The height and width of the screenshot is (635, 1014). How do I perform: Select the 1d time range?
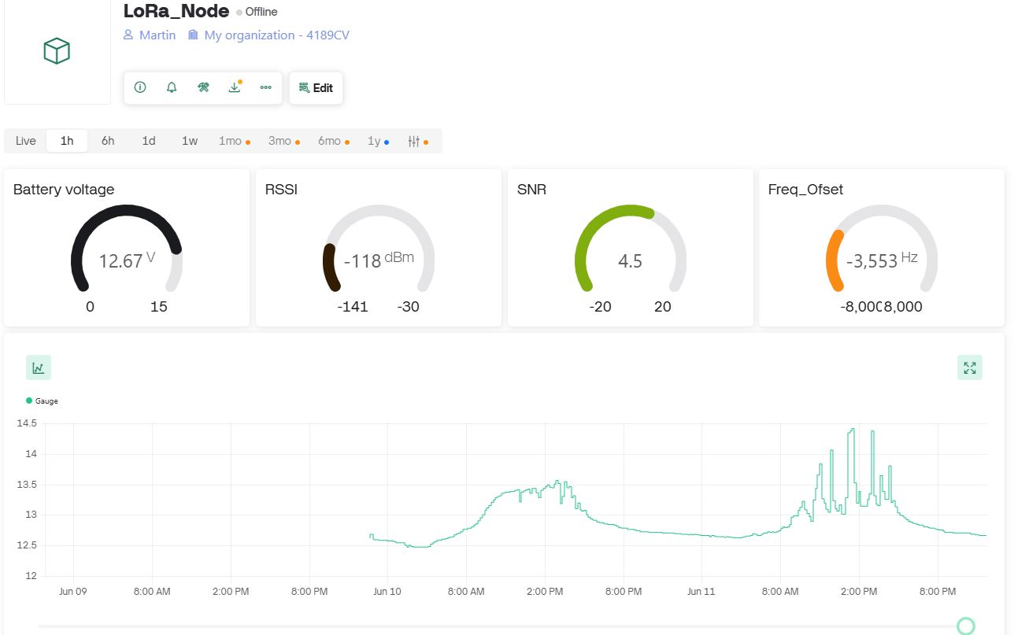[x=149, y=141]
